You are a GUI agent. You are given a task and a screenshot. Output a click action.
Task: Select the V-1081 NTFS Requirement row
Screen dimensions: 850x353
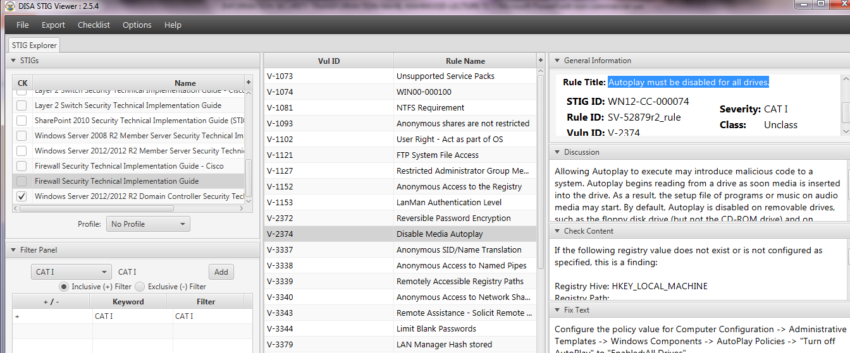click(x=400, y=108)
